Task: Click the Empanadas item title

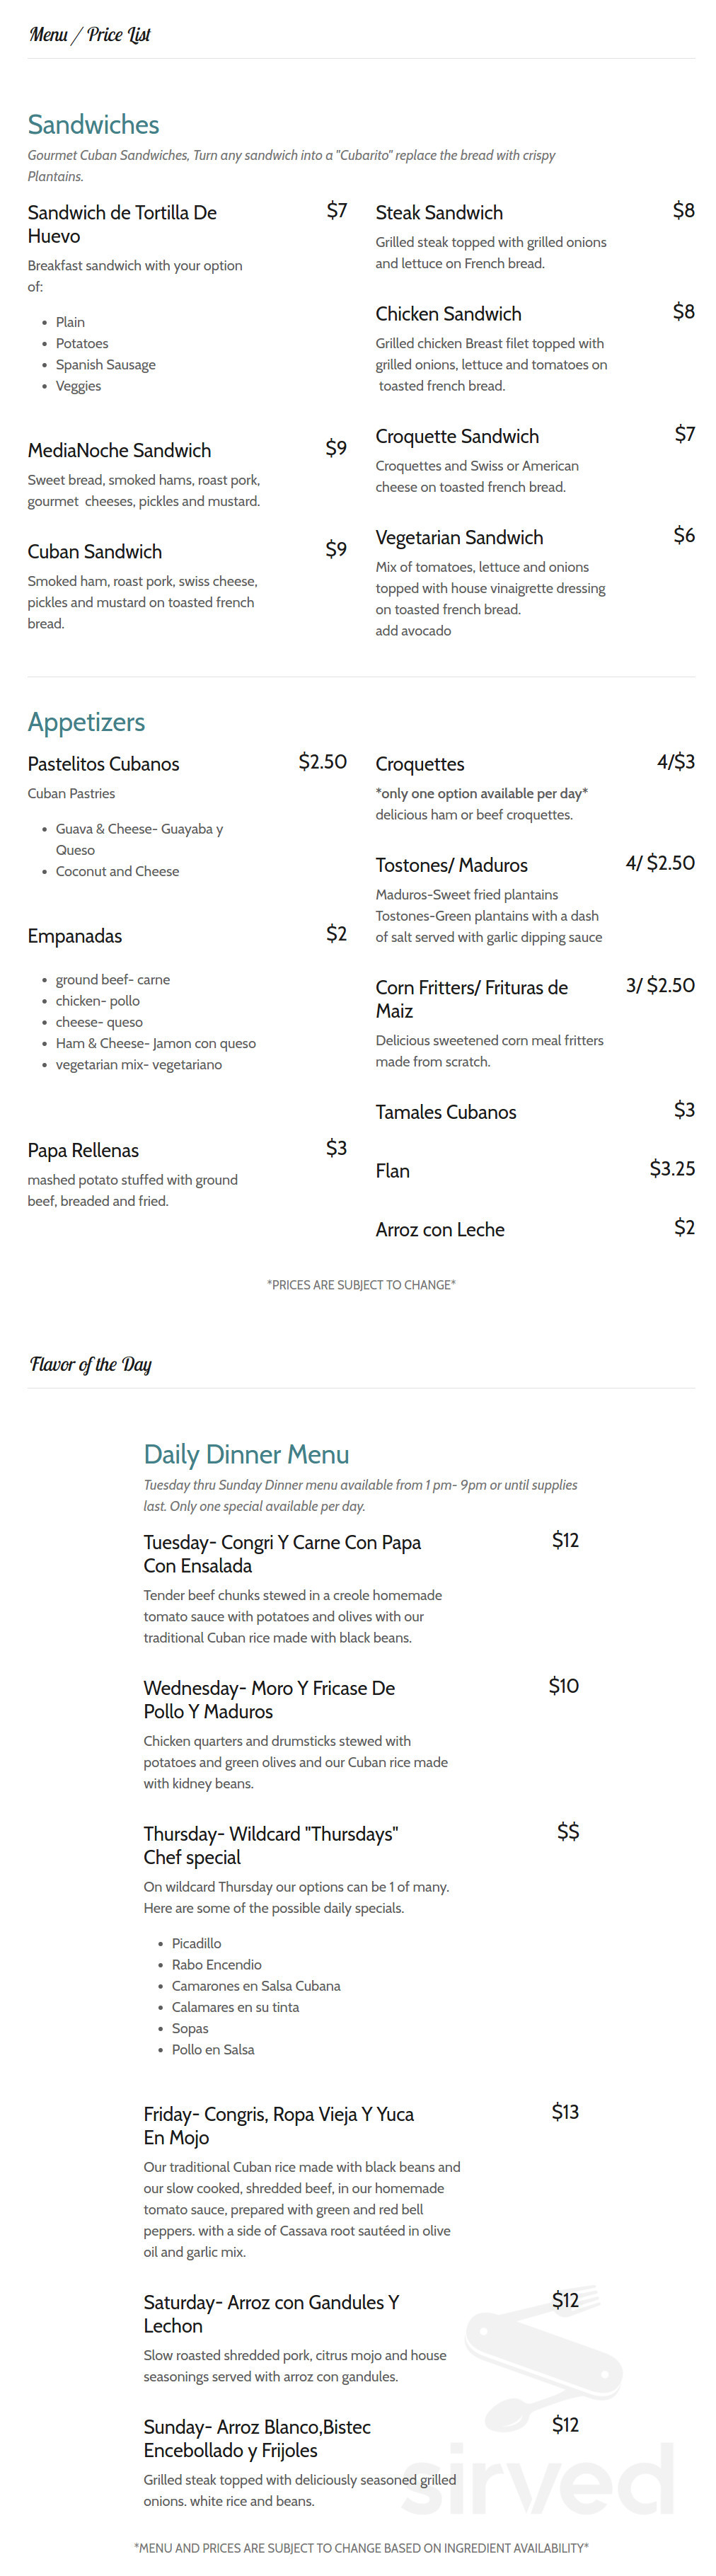Action: click(x=75, y=936)
